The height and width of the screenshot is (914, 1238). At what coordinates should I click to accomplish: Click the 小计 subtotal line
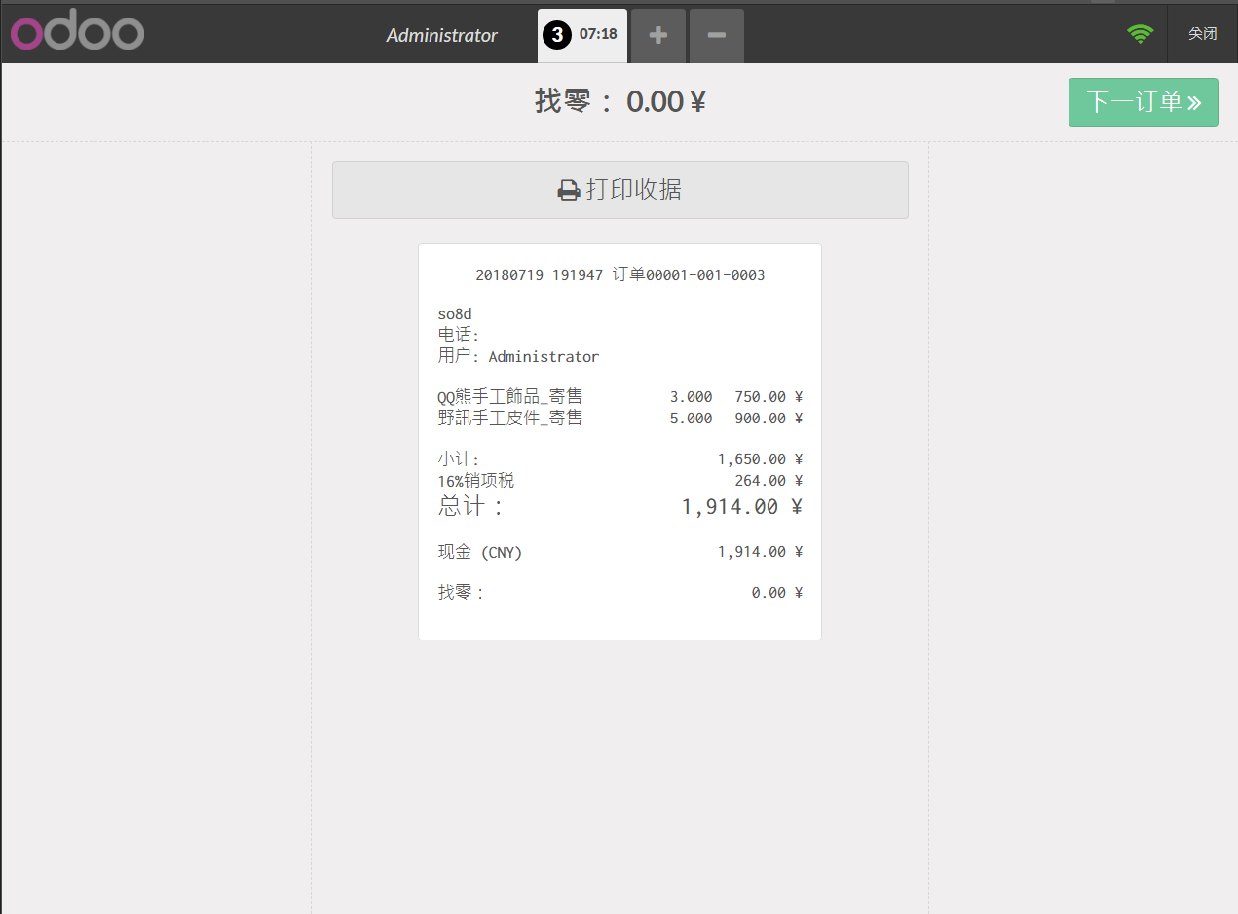coord(620,459)
